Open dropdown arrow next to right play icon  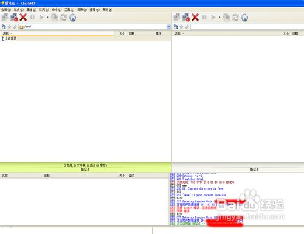point(219,18)
